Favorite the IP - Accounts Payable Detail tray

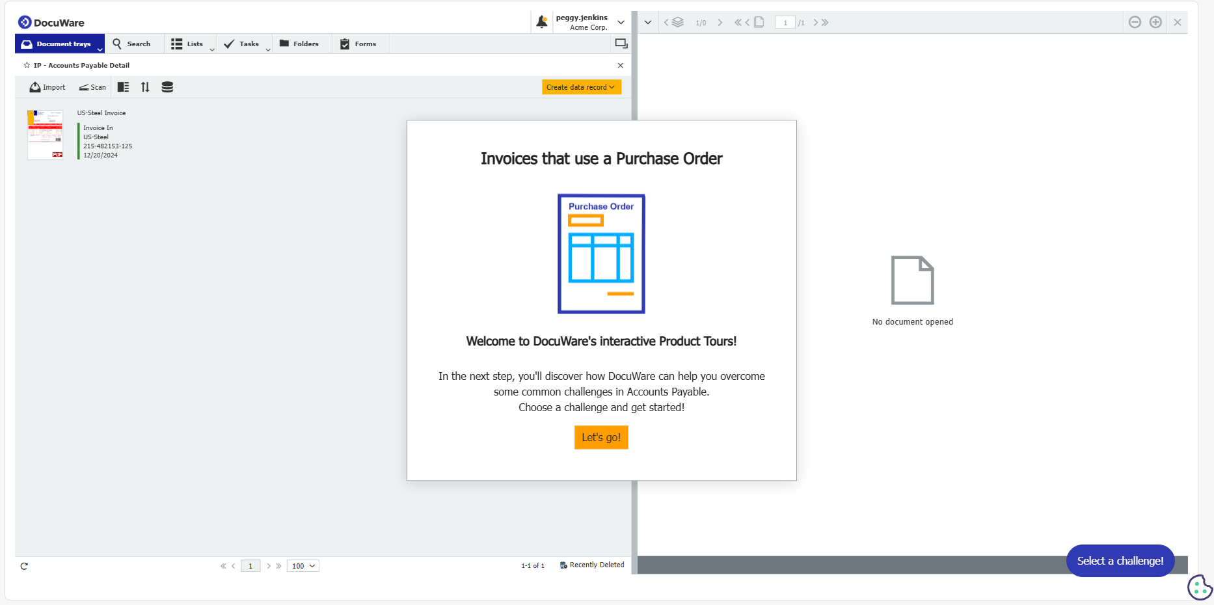tap(27, 65)
